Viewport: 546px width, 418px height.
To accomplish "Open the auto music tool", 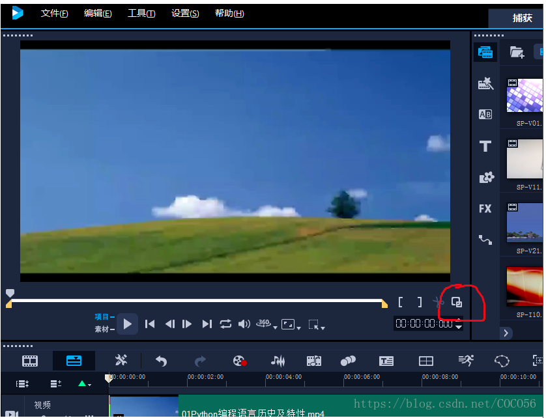I will click(x=314, y=361).
